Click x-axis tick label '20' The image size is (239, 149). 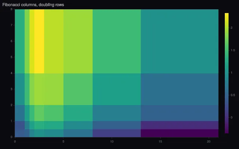tap(209, 142)
